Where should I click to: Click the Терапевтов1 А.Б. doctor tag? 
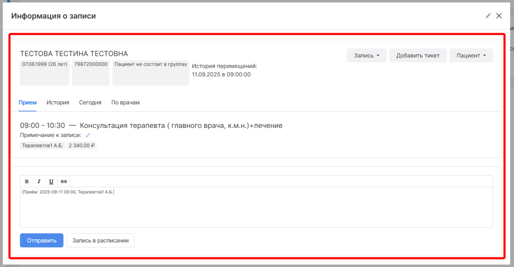[43, 146]
